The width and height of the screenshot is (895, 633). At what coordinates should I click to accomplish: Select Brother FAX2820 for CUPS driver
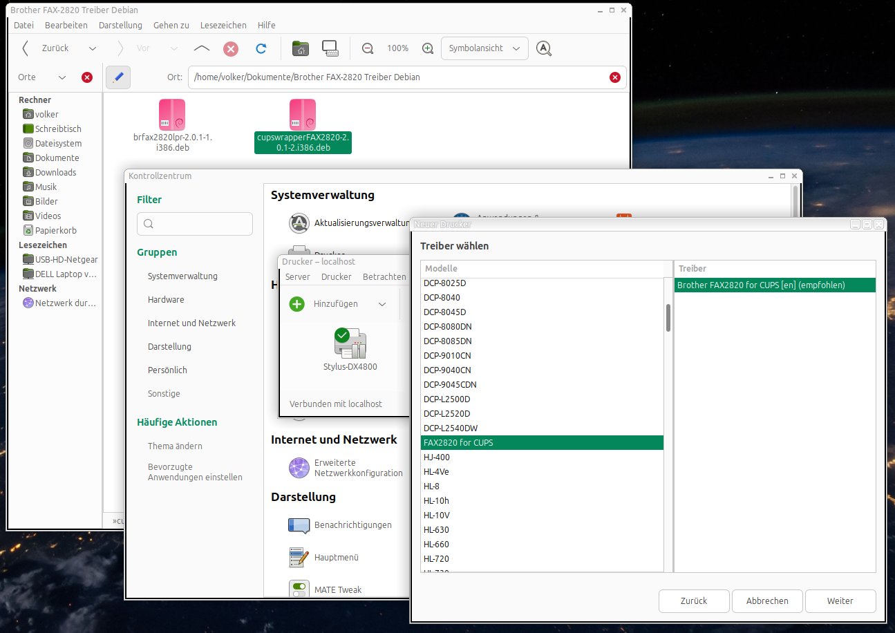[x=775, y=285]
